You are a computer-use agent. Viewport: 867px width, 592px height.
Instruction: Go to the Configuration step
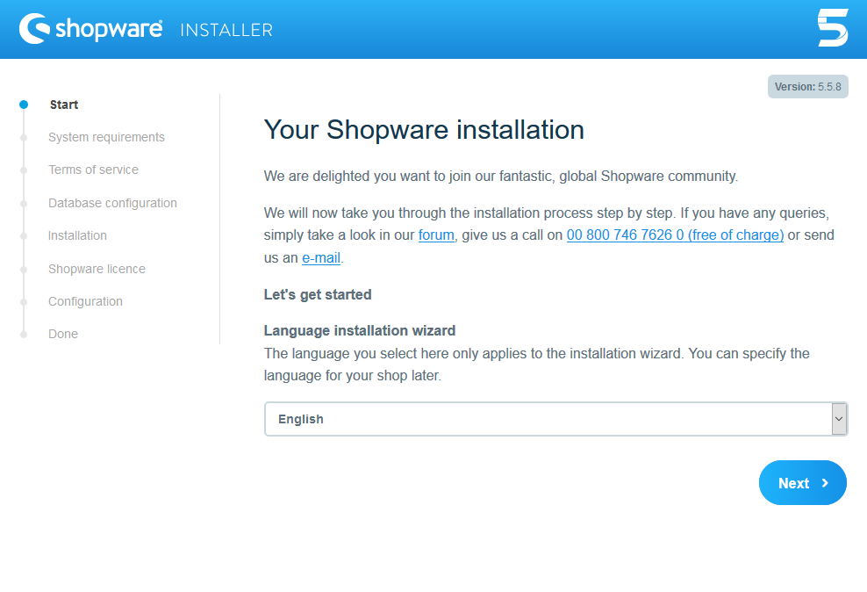tap(85, 301)
